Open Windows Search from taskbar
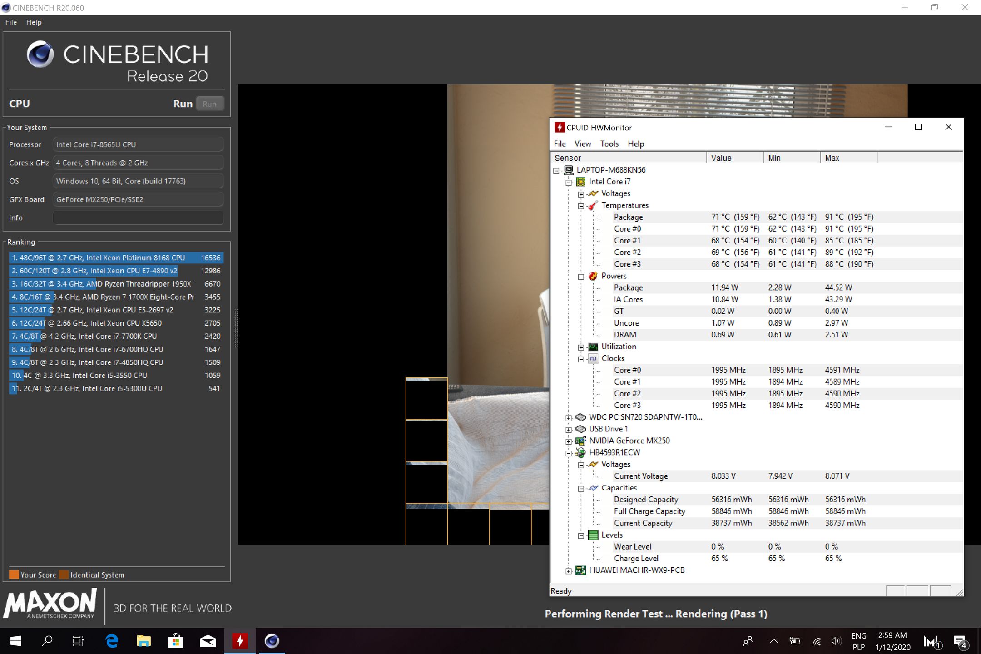This screenshot has height=654, width=981. click(x=47, y=641)
